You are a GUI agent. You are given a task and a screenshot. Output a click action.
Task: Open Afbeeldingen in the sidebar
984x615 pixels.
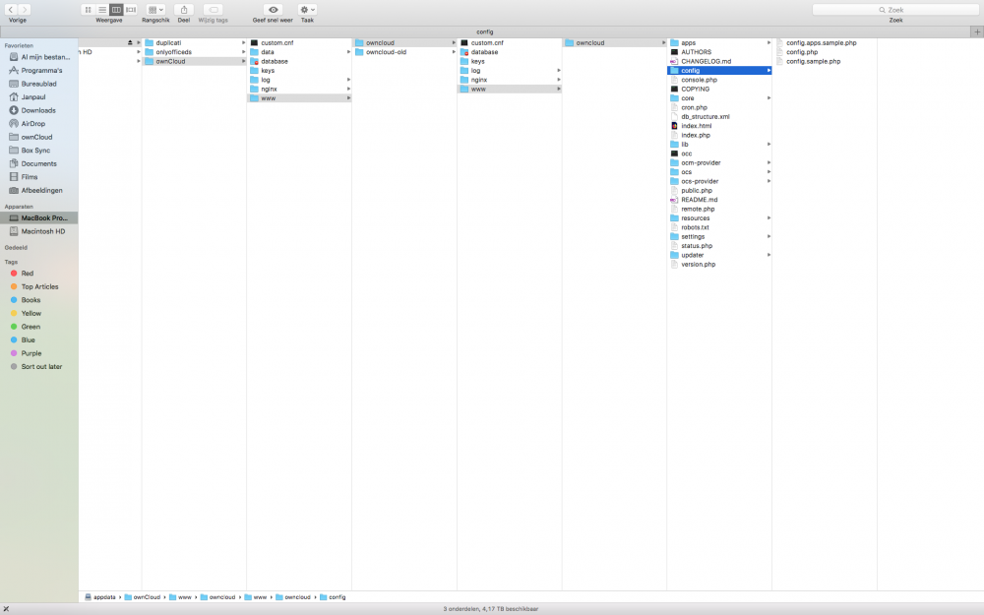(39, 190)
